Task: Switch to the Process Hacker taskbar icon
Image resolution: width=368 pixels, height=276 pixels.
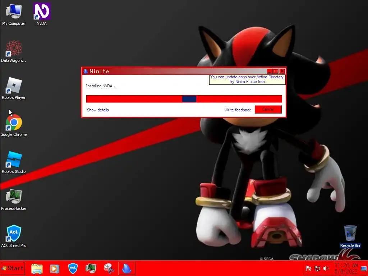Action: 91,268
